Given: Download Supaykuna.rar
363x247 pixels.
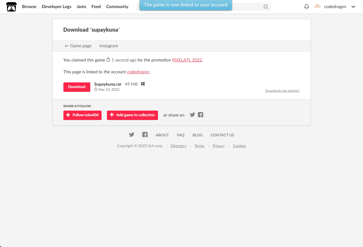Looking at the screenshot, I should click(x=77, y=87).
